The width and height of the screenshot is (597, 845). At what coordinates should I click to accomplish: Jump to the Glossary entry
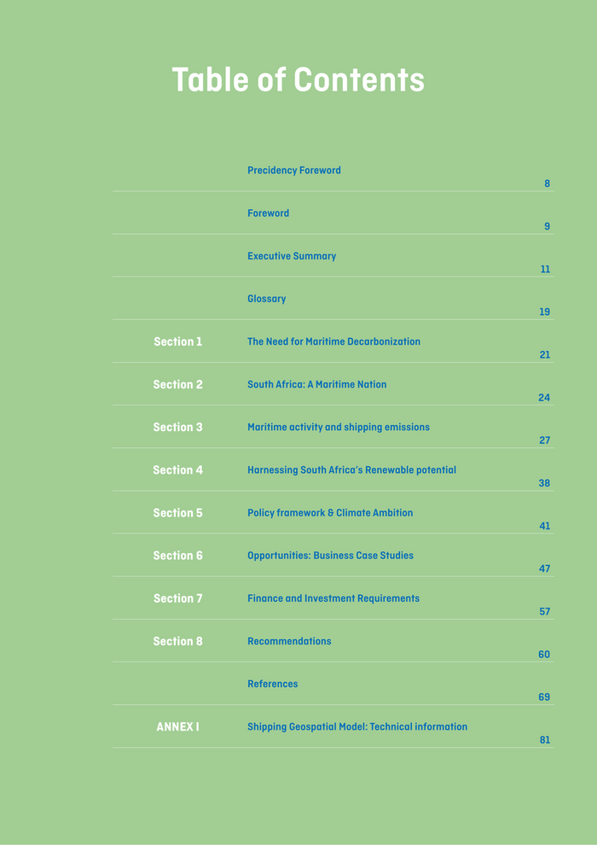[266, 299]
